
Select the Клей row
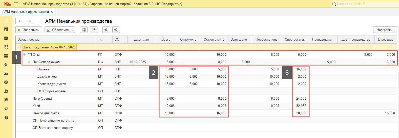tap(206, 106)
